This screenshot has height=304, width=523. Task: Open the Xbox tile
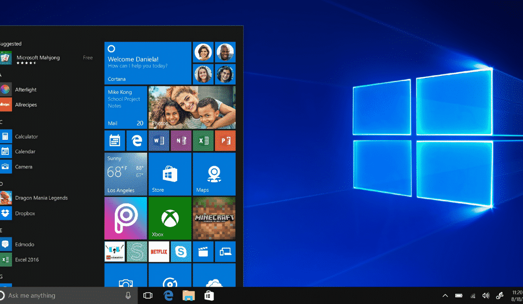[170, 218]
